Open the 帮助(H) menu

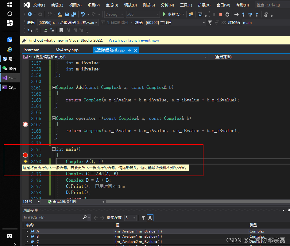pyautogui.click(x=242, y=5)
